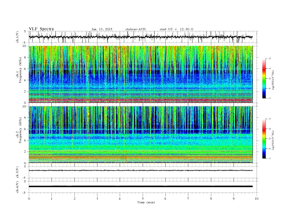Click the thick ch.4 voltage trace
Screen dimensions: 289x223
click(140, 187)
